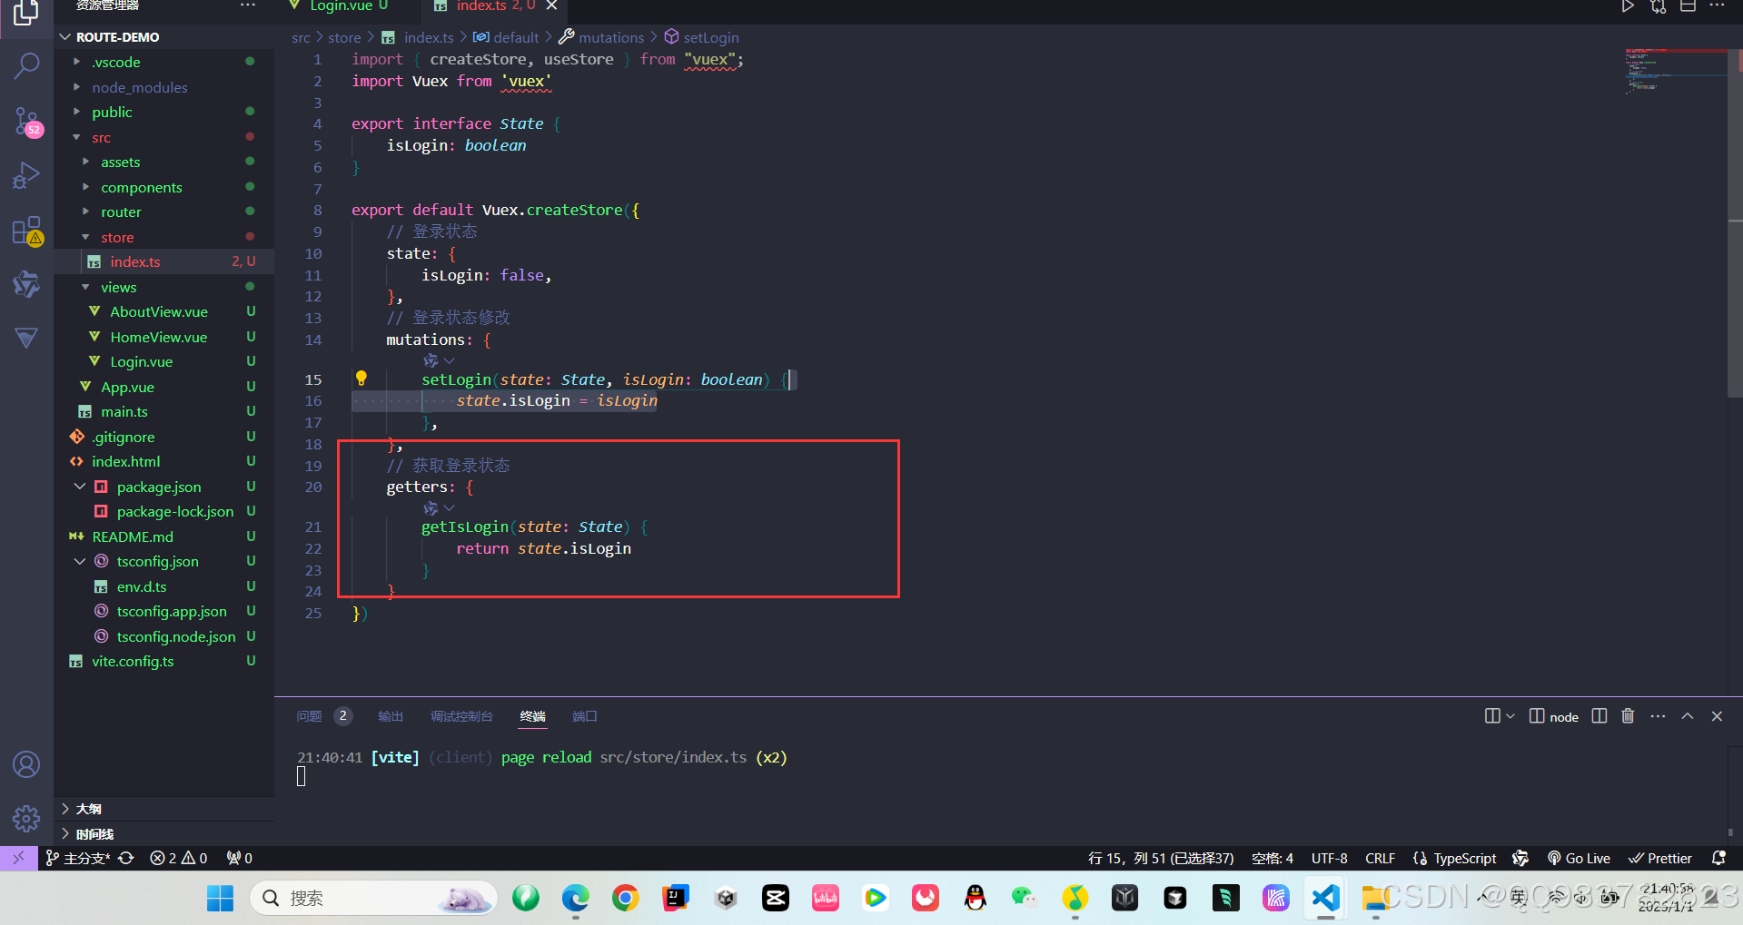
Task: Collapse the tsconfig.json nested files
Action: pyautogui.click(x=80, y=561)
